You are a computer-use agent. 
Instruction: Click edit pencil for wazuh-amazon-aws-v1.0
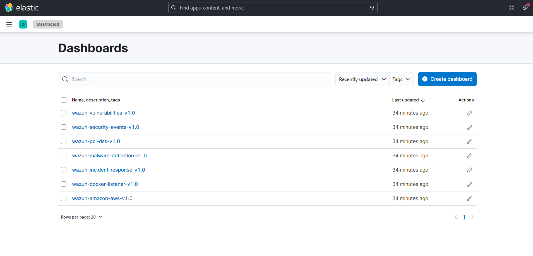pyautogui.click(x=469, y=198)
